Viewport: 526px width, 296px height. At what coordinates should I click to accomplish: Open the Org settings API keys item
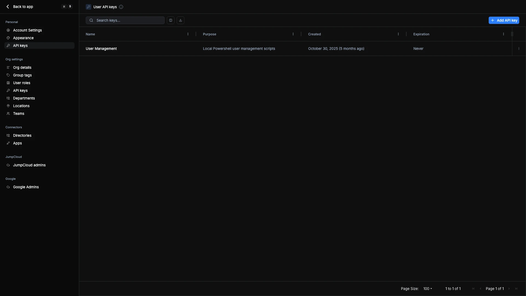(x=20, y=90)
